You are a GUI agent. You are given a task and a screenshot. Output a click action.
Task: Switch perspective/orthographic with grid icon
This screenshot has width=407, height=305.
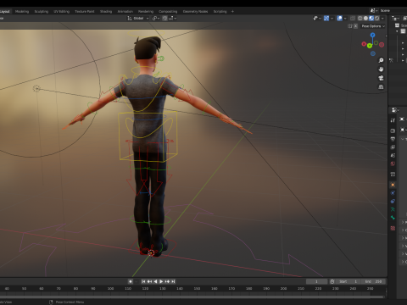pyautogui.click(x=381, y=87)
